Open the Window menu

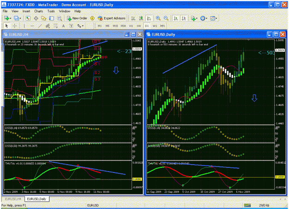point(65,11)
